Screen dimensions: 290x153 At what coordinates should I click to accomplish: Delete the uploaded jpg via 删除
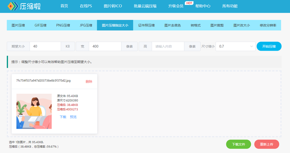coord(89,82)
